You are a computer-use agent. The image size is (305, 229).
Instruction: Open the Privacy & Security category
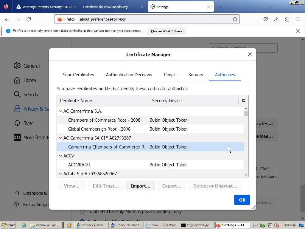pyautogui.click(x=31, y=109)
